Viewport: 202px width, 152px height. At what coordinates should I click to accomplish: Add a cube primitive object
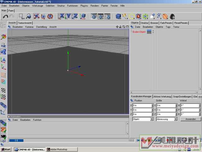[x=118, y=16]
